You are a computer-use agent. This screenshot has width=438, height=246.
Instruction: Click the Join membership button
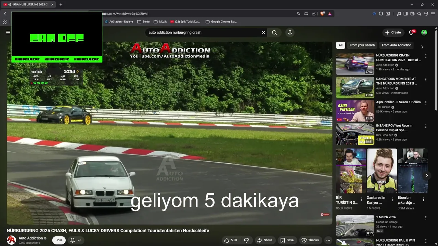(59, 240)
